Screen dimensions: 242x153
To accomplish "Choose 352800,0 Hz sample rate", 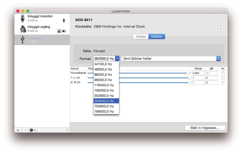I will point(106,96).
